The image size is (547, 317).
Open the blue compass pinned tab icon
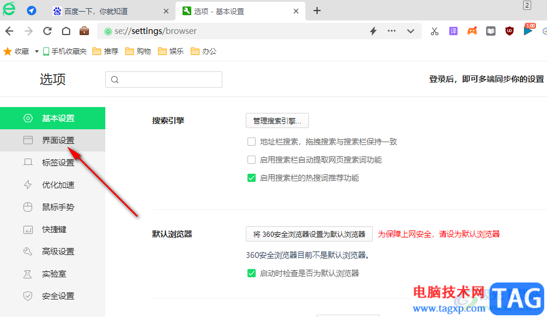pyautogui.click(x=32, y=11)
